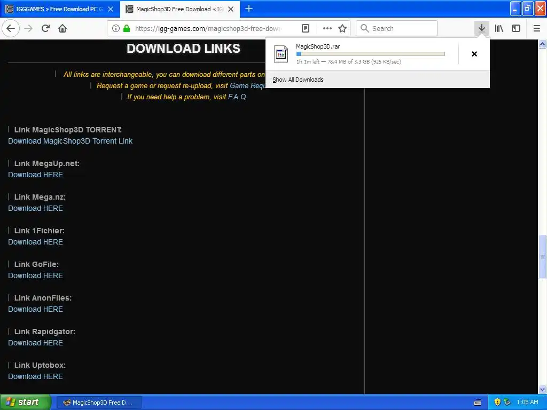Open the Library bookshelf icon

(x=499, y=28)
